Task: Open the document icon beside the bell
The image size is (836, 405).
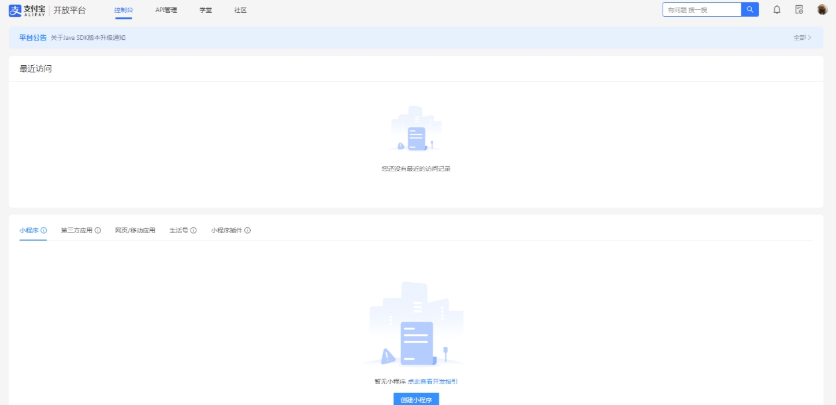Action: [799, 10]
